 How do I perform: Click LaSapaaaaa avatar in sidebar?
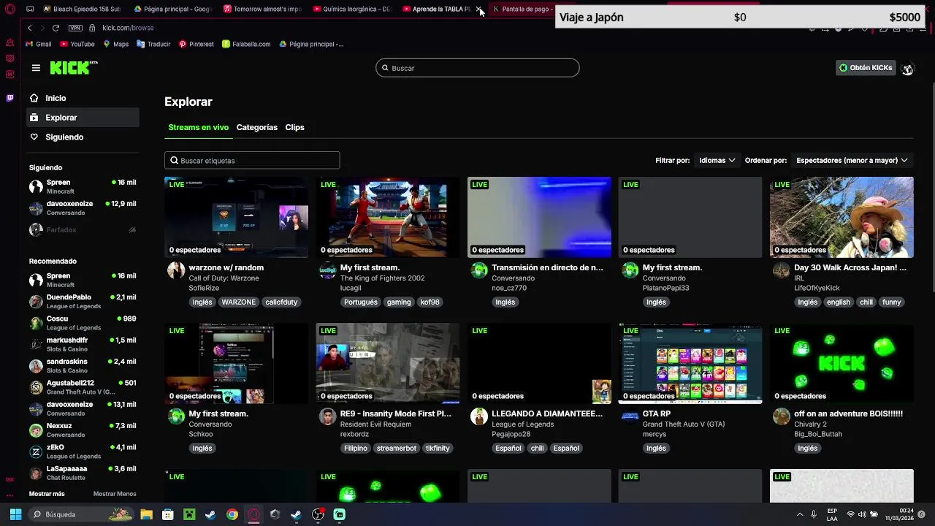click(36, 473)
